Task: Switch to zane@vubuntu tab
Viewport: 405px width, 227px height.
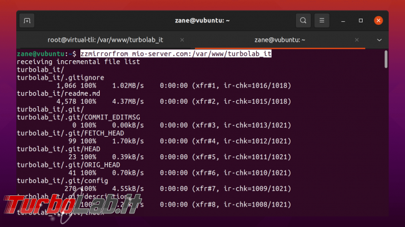Action: 280,40
